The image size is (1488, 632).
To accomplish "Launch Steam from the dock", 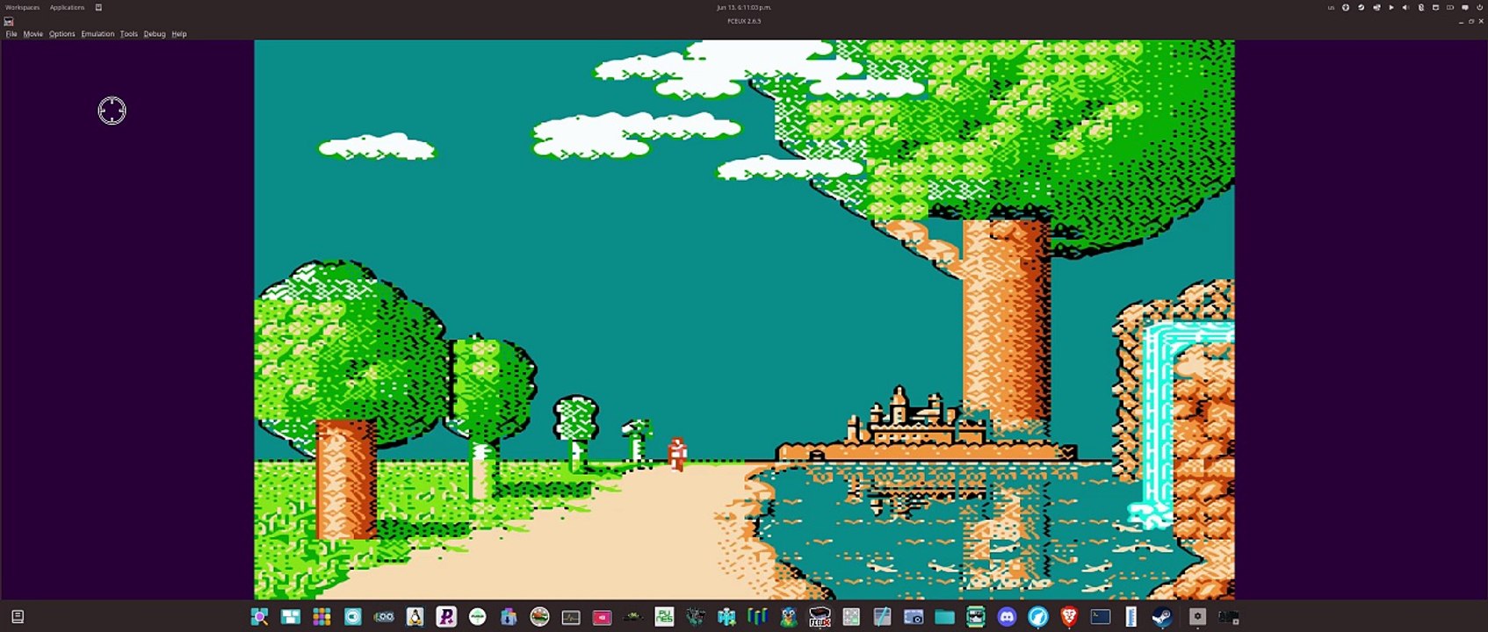I will coord(1162,616).
